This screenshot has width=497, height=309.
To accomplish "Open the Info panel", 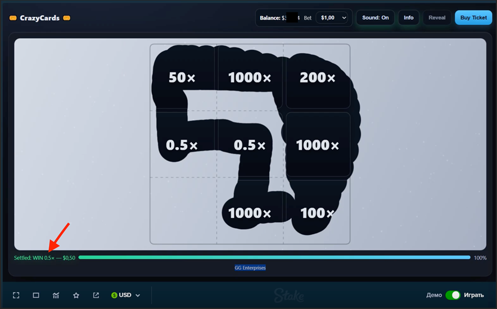I will coord(409,18).
